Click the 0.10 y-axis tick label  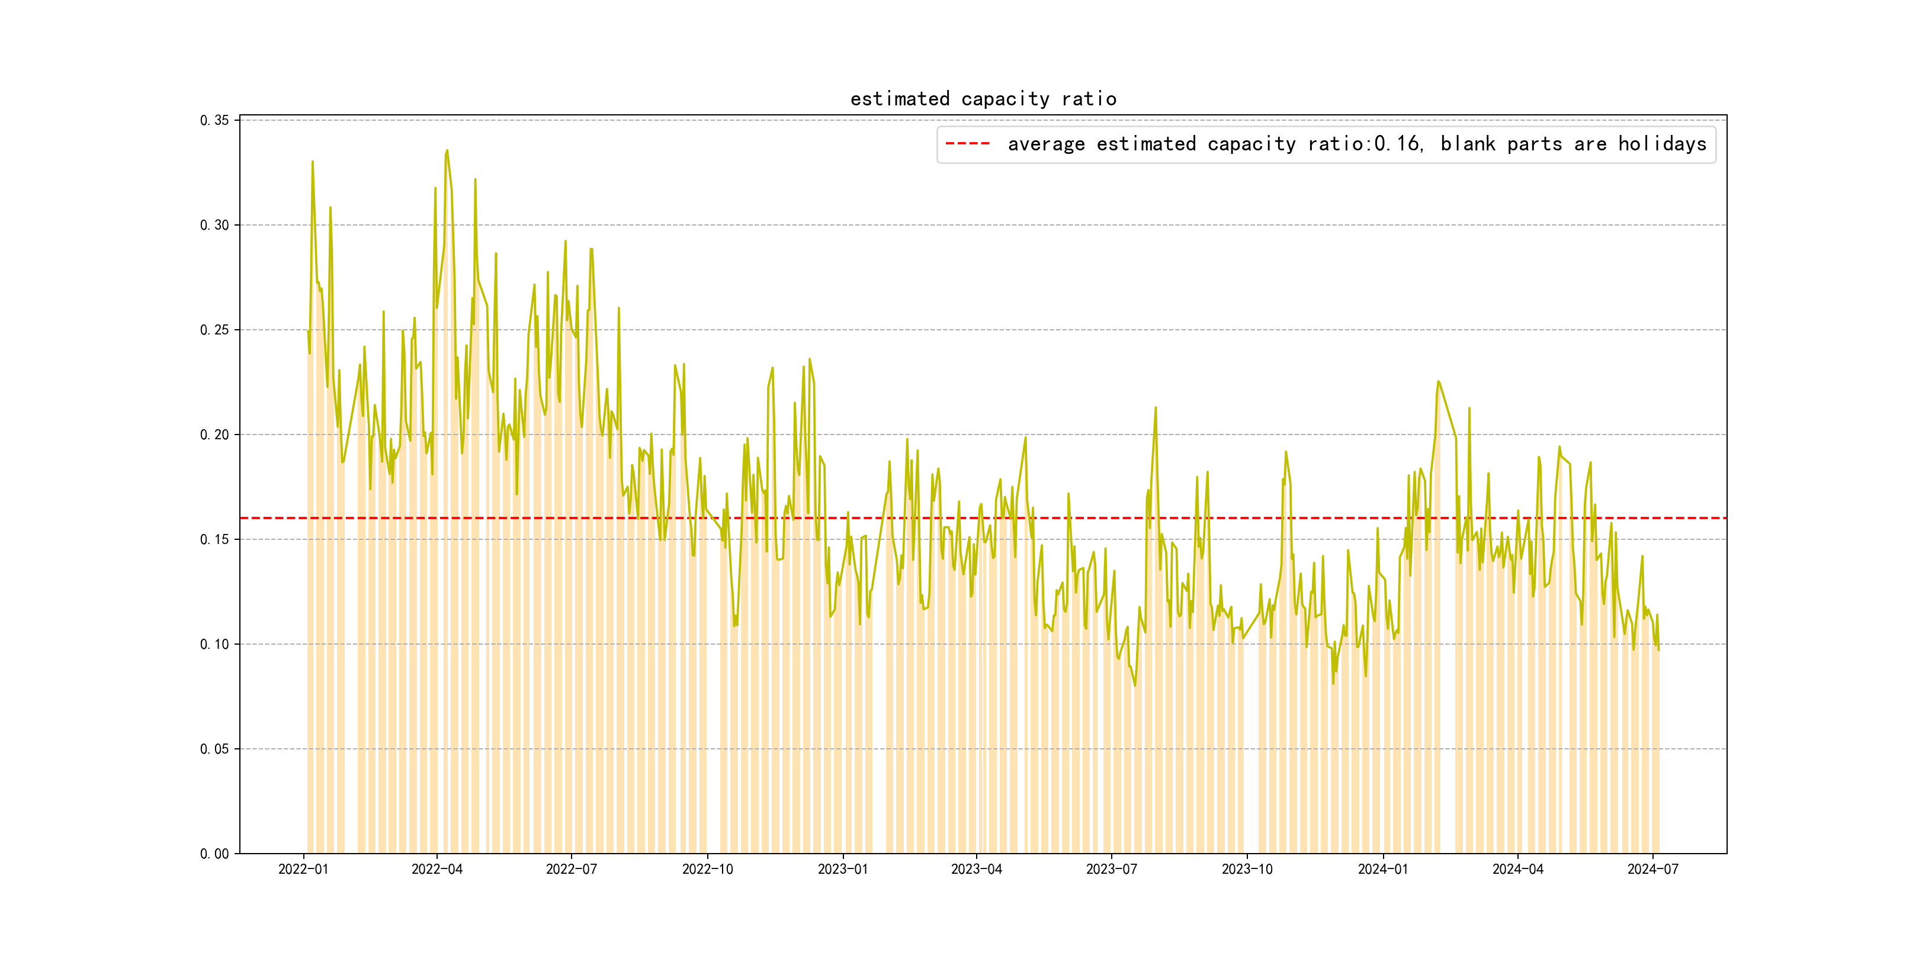click(214, 644)
